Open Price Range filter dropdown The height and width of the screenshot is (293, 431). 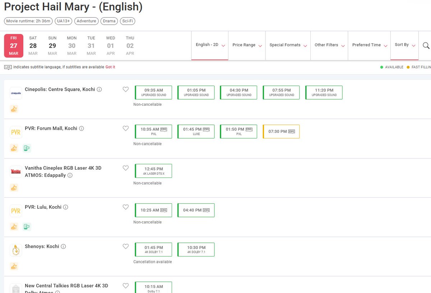coord(247,45)
